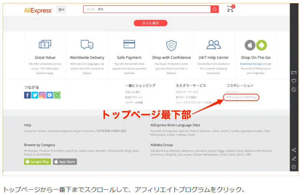
Task: Click the 24/7 Help Center people icon
Action: (214, 45)
